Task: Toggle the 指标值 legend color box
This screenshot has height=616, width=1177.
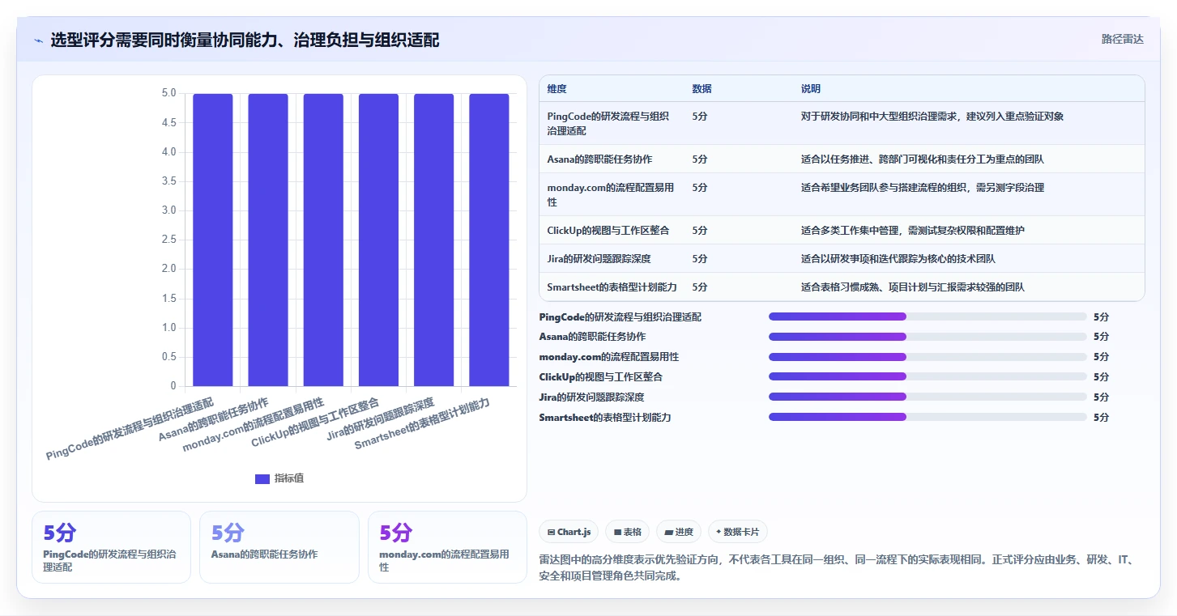Action: 262,479
